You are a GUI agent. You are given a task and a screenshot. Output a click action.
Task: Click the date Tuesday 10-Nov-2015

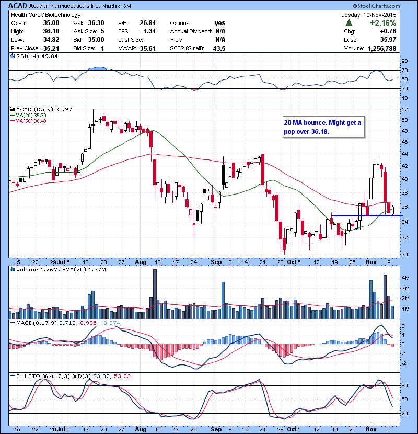point(367,15)
